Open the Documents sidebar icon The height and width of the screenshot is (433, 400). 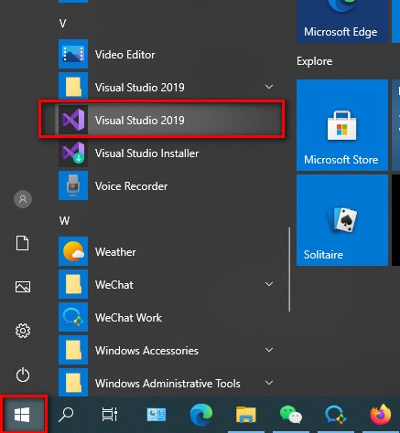23,243
